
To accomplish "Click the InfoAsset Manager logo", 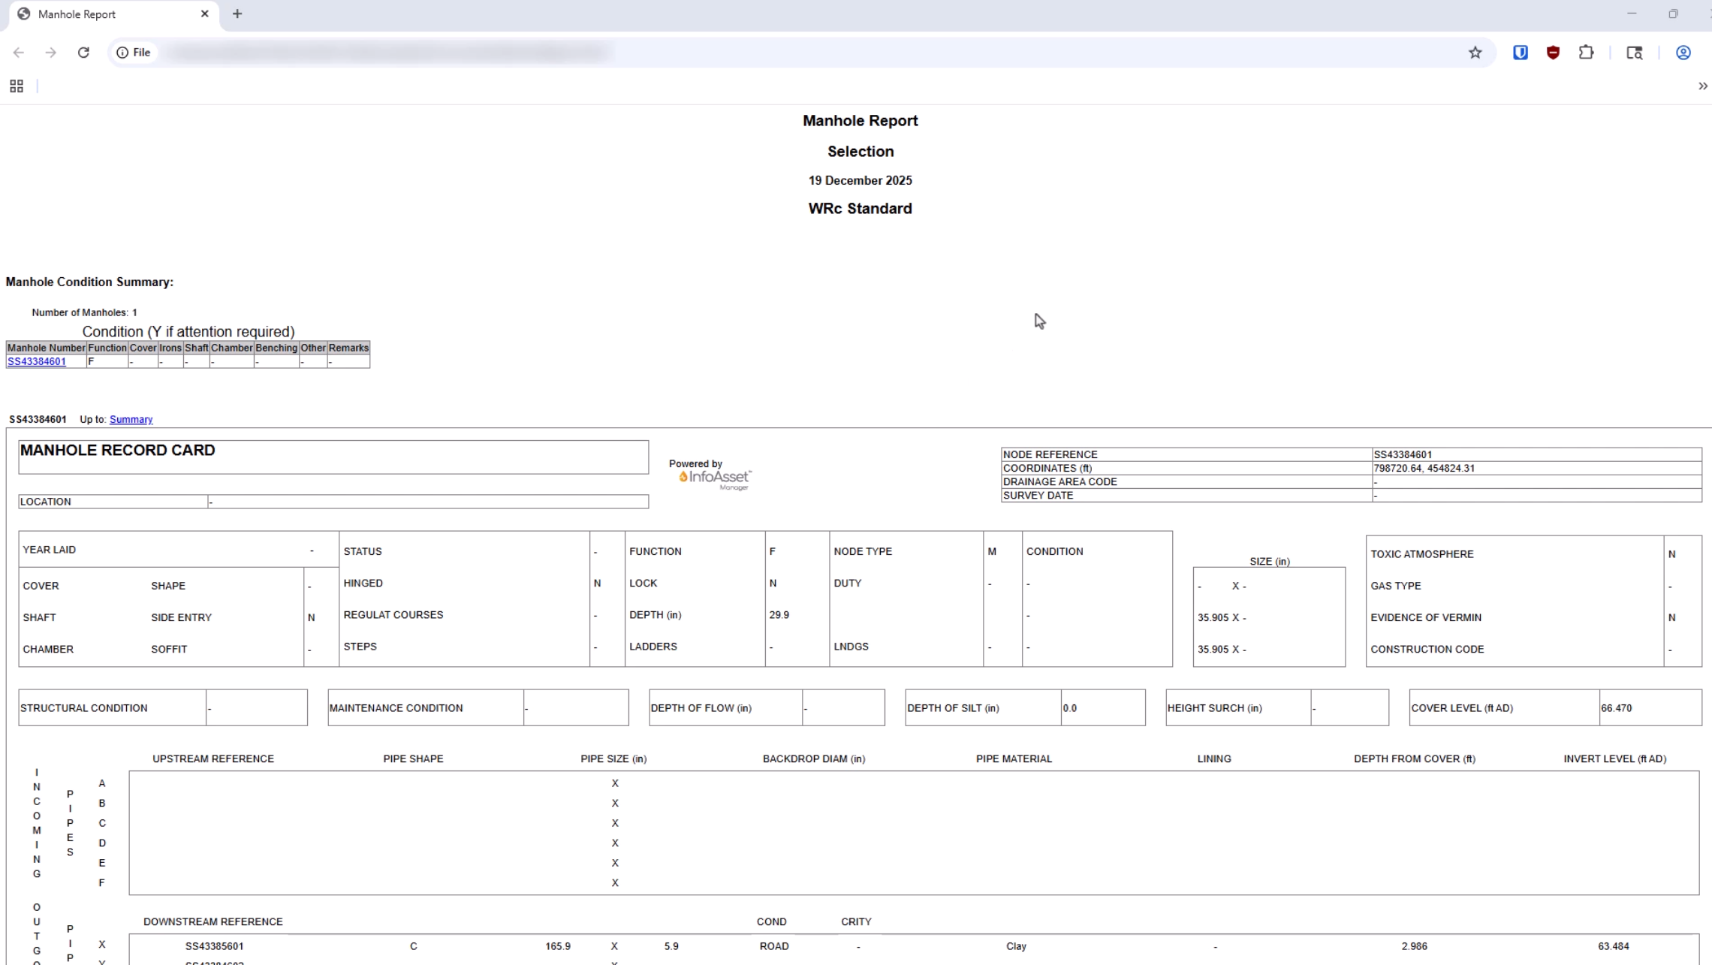I will tap(712, 478).
